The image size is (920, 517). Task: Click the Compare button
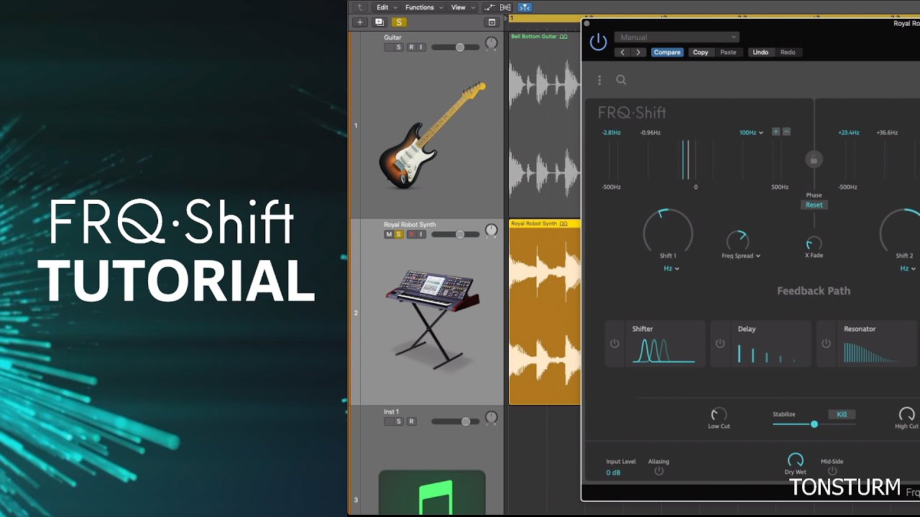667,52
